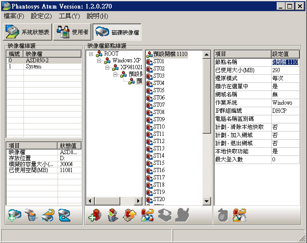Select the ST15 node
Screen dimensions: 307x243
[x=159, y=163]
